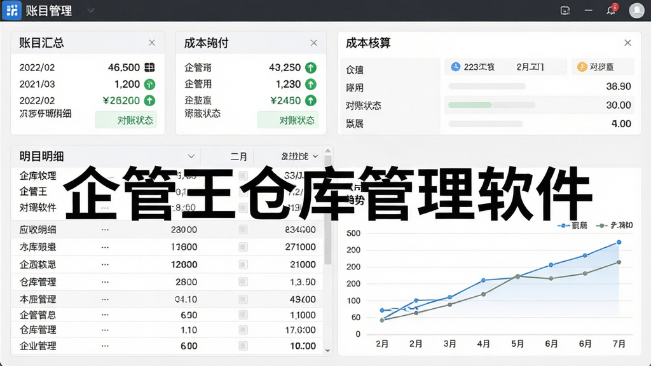Click the 二月 column header

[x=239, y=156]
